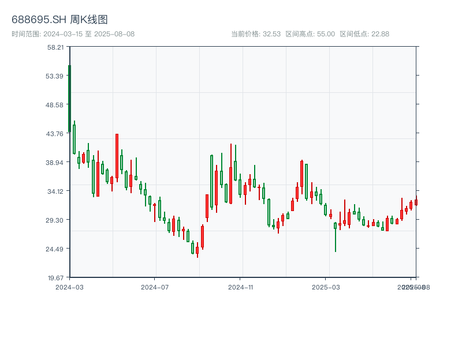Viewport: 462px width, 346px height.
Task: Click the 区间低点: 22.88 label
Action: coord(364,34)
